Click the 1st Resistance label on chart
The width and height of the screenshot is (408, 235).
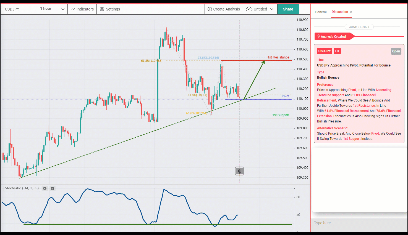(278, 57)
